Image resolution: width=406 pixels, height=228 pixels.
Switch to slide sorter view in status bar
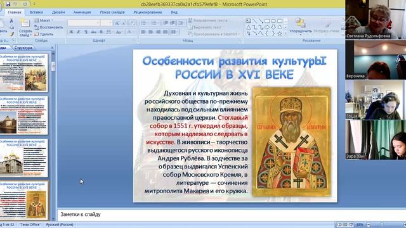(345, 225)
